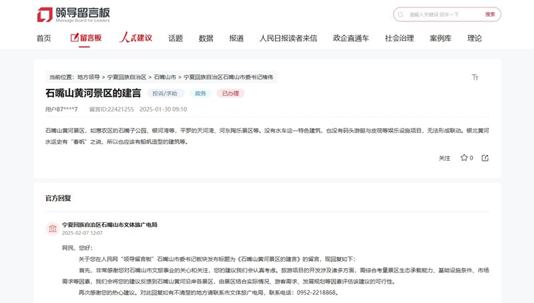Screen dimensions: 534x303
Task: Click the 领导留言板 site logo
Action: coord(74,14)
